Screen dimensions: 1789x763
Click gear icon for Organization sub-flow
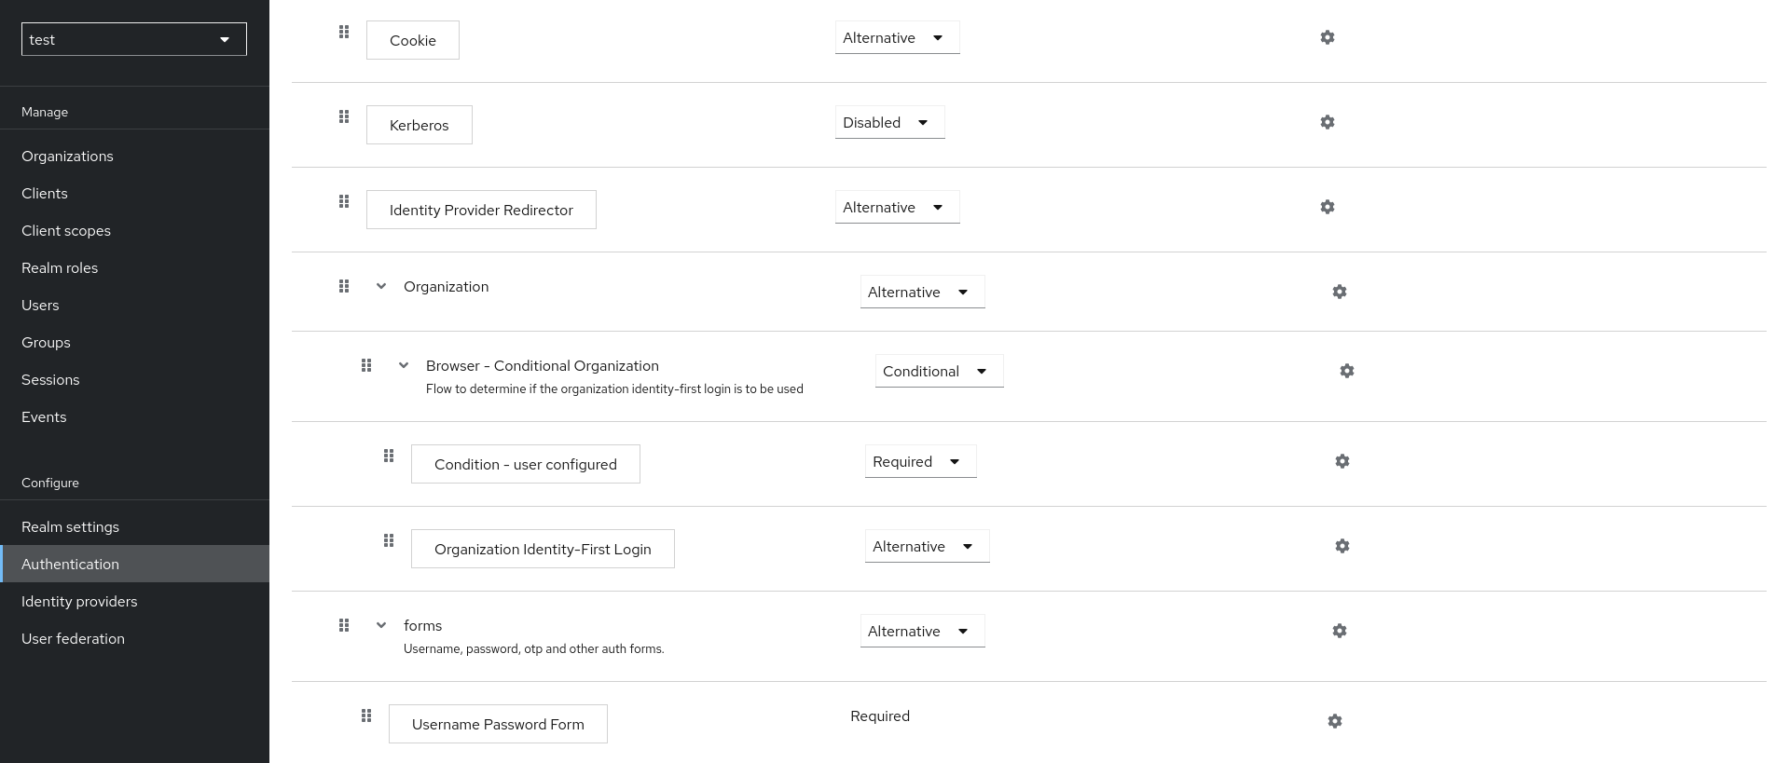(x=1340, y=292)
